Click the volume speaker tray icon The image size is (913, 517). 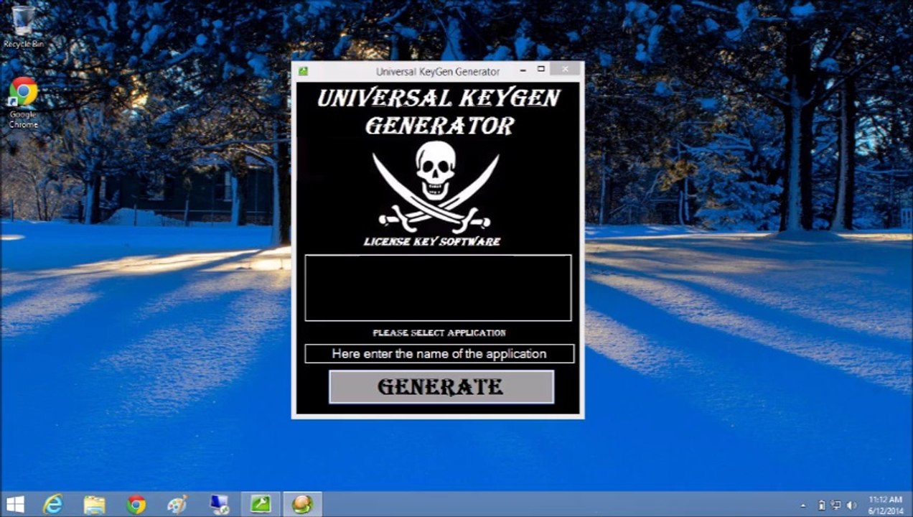tap(852, 506)
